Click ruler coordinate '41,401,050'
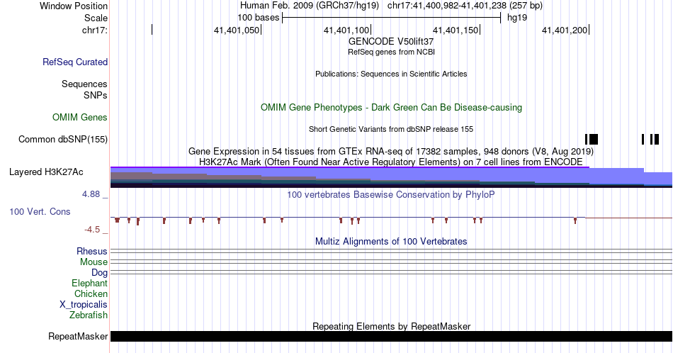 pos(237,30)
